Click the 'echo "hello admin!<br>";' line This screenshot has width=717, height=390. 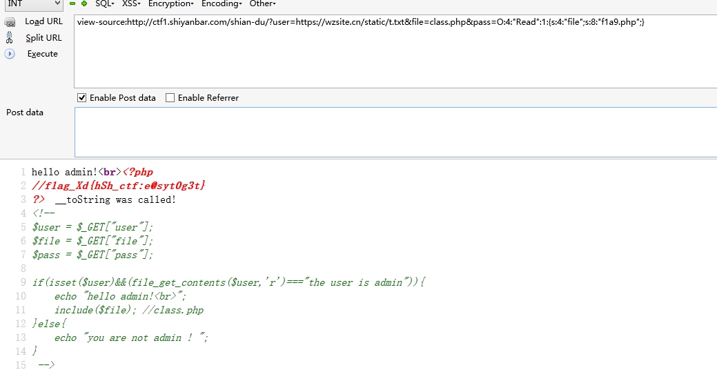(x=120, y=296)
